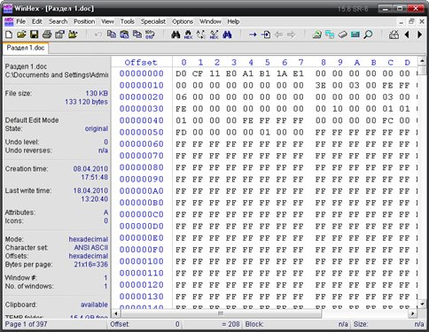The width and height of the screenshot is (429, 332).
Task: Open a file with the folder icon
Action: click(21, 35)
